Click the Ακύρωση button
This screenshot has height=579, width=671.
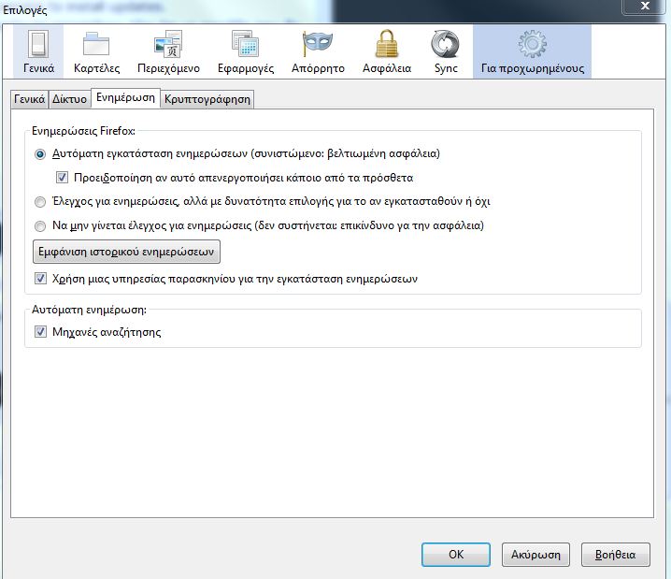[x=535, y=555]
